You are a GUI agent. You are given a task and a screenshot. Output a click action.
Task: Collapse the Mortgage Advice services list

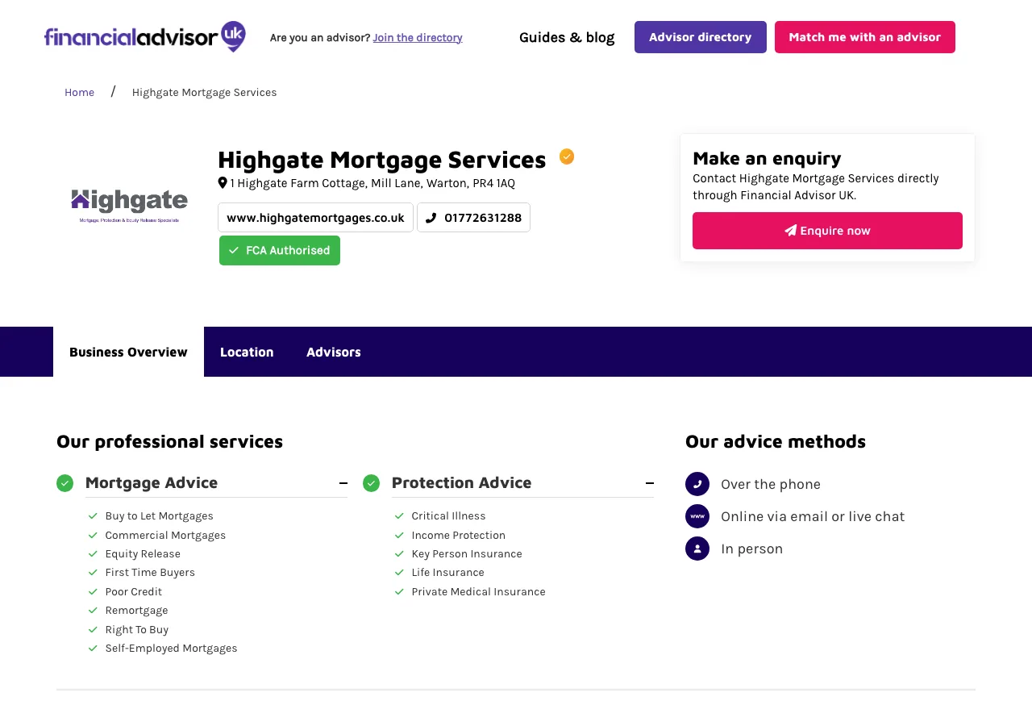(x=344, y=482)
